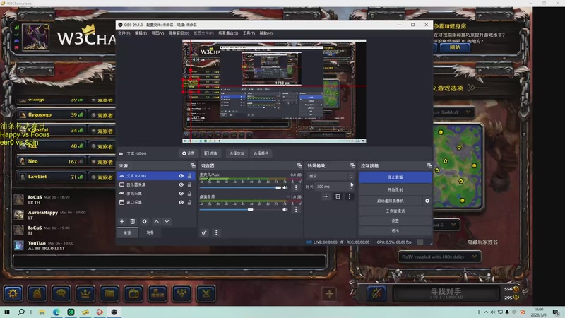Open the 视图(V) menu in OBS

(157, 33)
